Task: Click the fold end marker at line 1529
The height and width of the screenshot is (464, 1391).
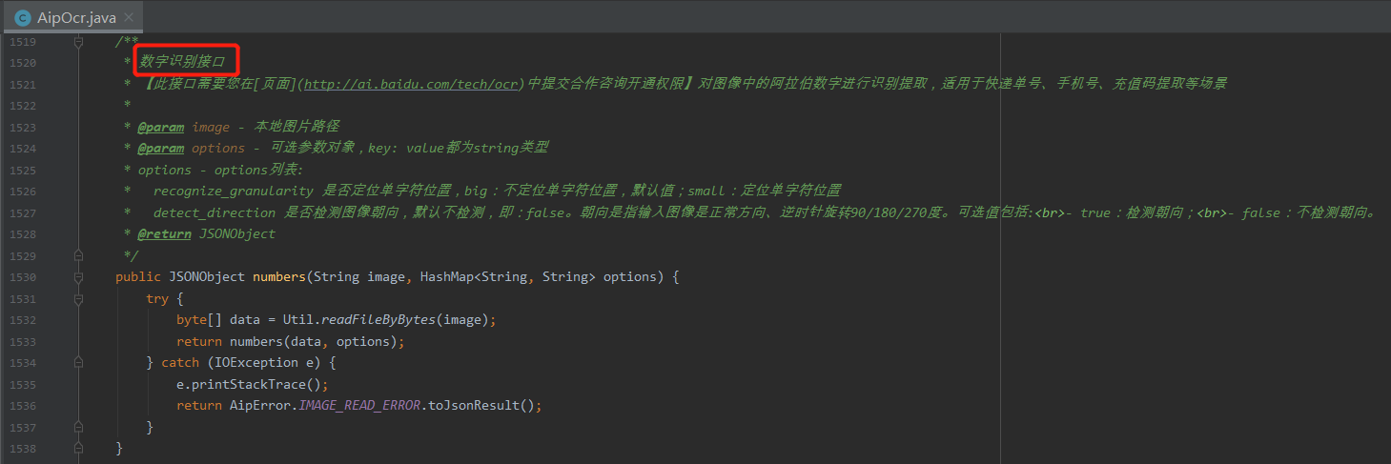Action: (78, 255)
